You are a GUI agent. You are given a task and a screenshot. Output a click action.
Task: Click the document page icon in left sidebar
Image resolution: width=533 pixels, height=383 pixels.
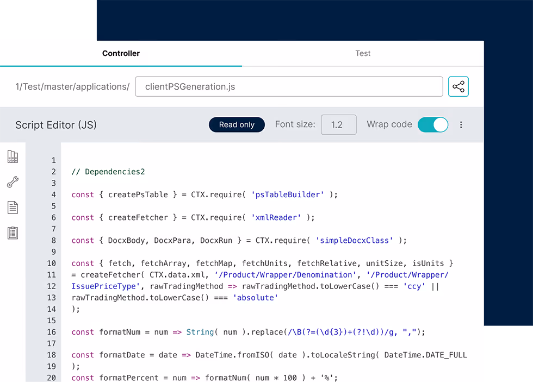click(x=13, y=207)
